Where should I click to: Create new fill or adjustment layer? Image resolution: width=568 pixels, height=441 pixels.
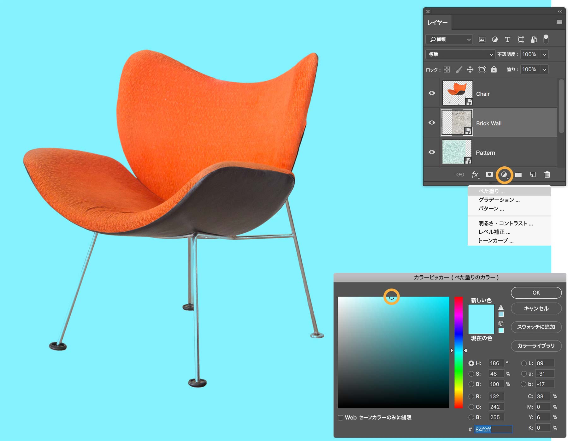(x=504, y=175)
